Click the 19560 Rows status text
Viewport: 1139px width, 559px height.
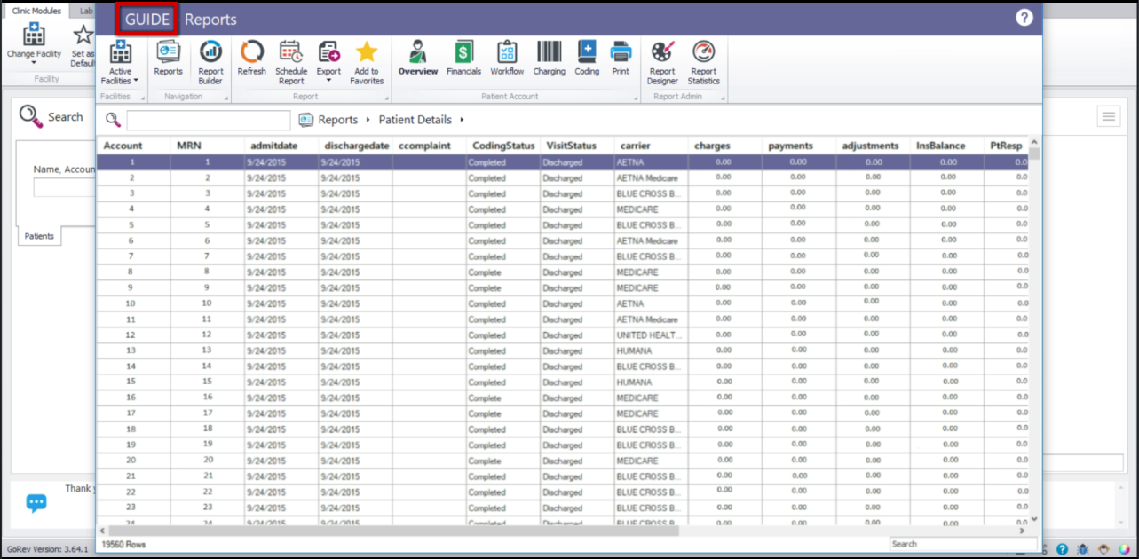coord(123,544)
